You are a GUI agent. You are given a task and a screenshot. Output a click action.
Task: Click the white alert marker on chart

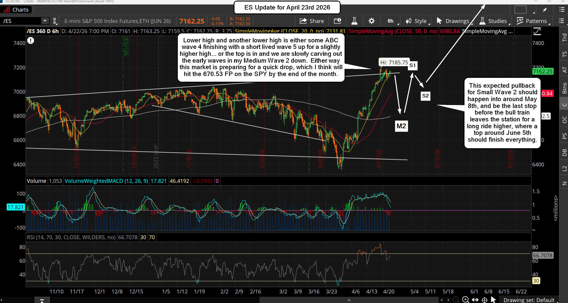31,41
